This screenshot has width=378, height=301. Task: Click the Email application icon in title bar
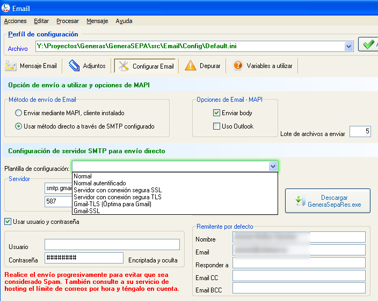click(x=5, y=8)
